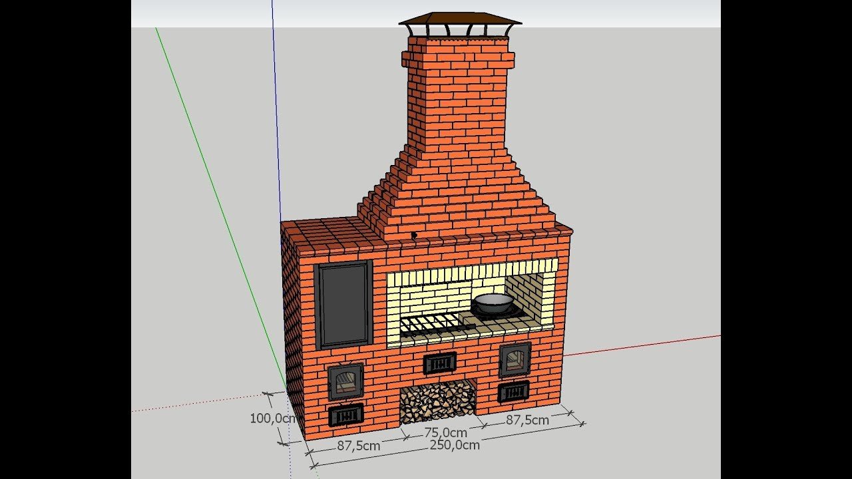Click the blue vertical axis line
Screen dimensions: 852x479
(274, 100)
